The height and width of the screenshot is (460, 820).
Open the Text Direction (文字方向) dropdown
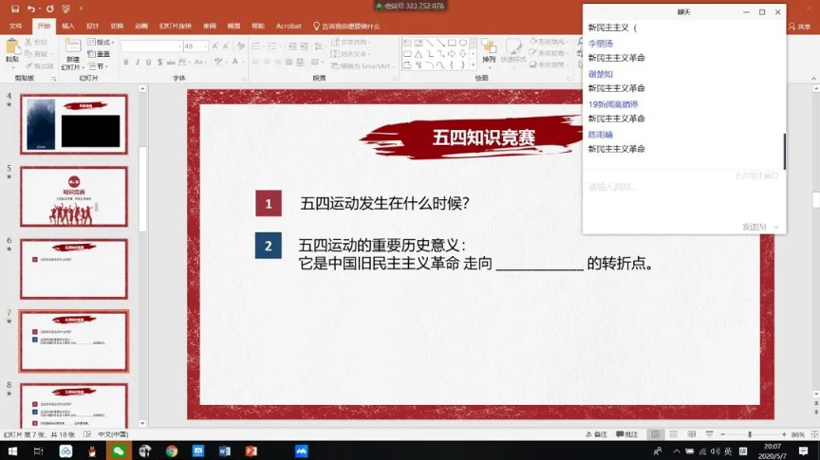coord(350,42)
